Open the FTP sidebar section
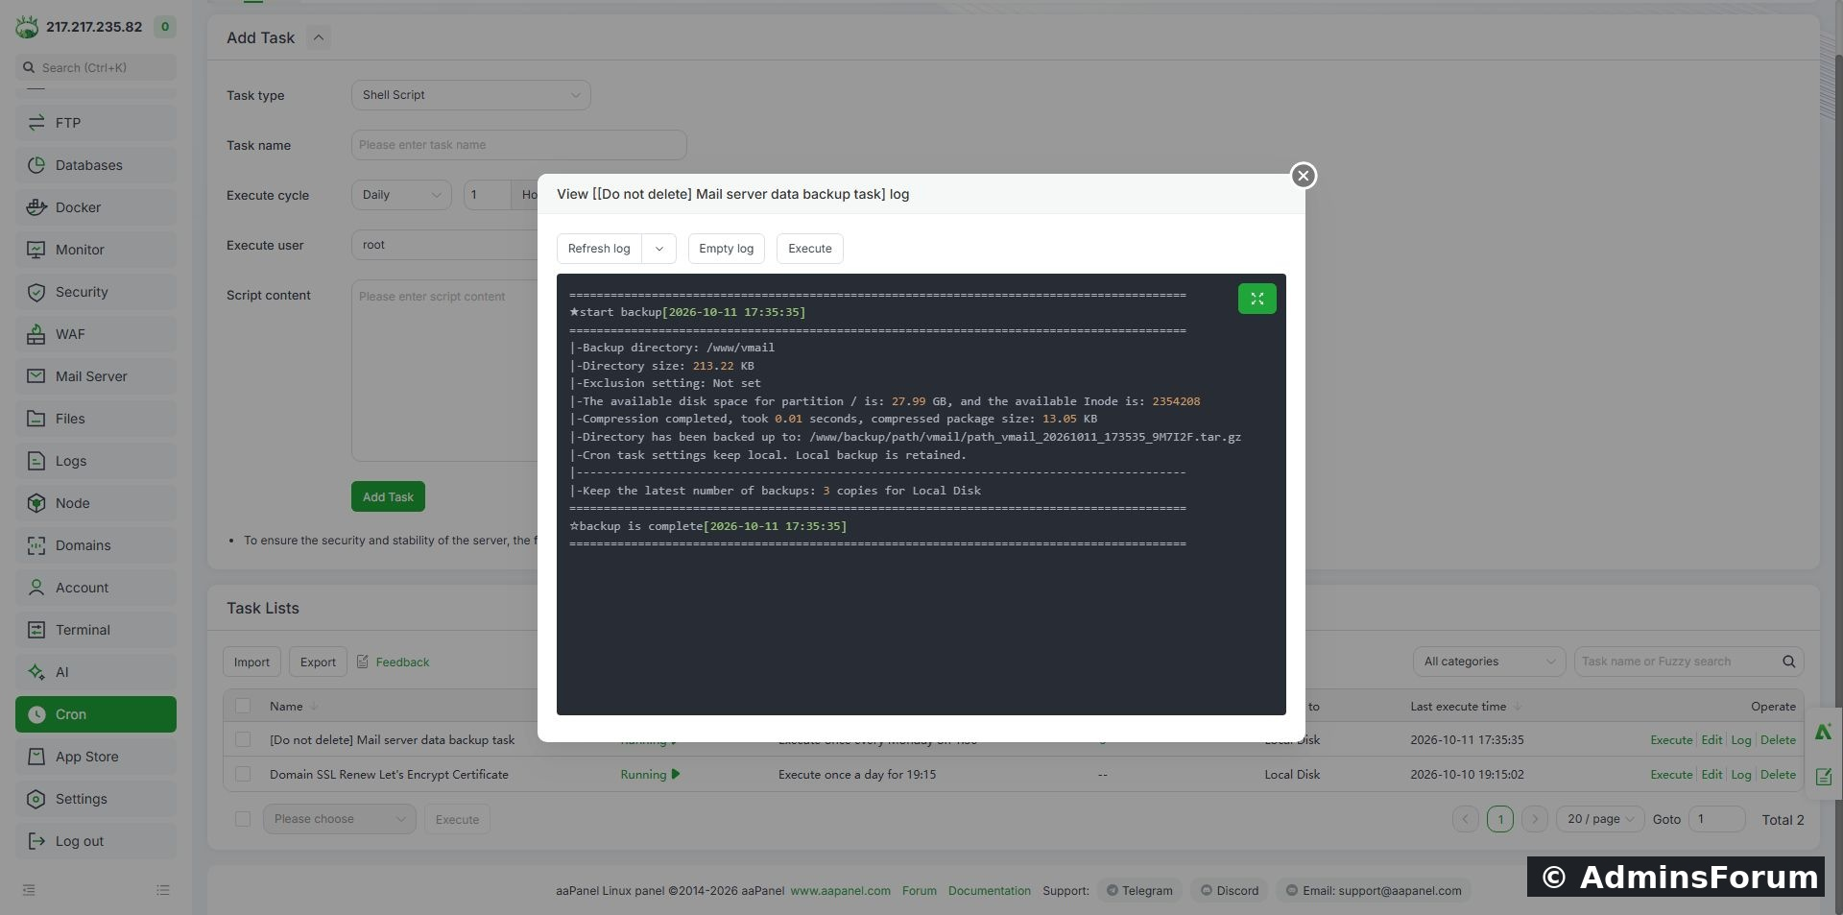 tap(96, 123)
